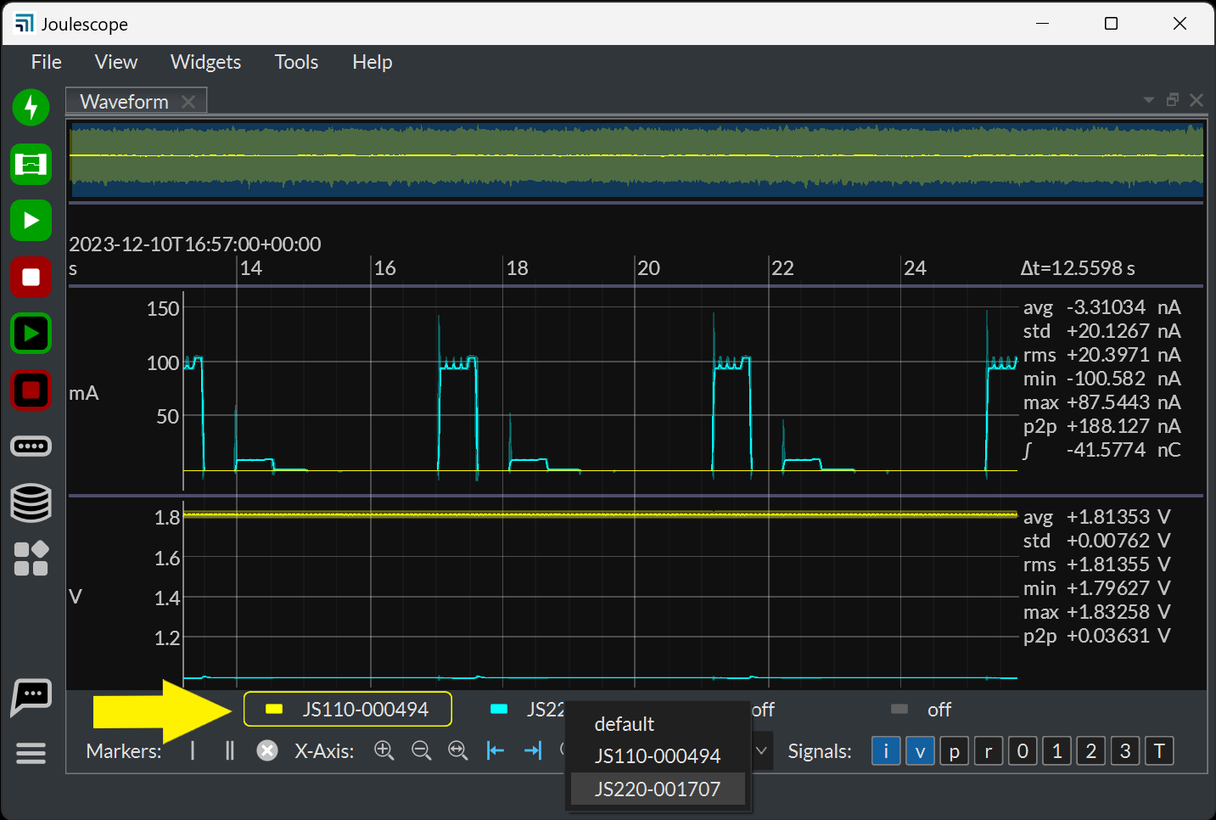Click the 2023-12-10T16:57:00 timestamp label
1216x820 pixels.
195,244
